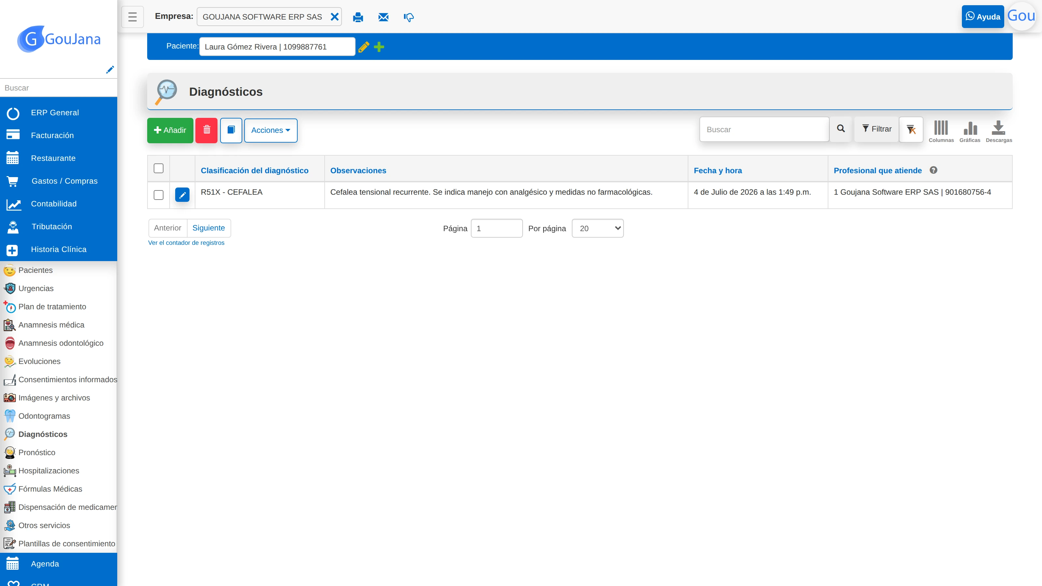
Task: Click the Empresa selector field
Action: [x=269, y=17]
